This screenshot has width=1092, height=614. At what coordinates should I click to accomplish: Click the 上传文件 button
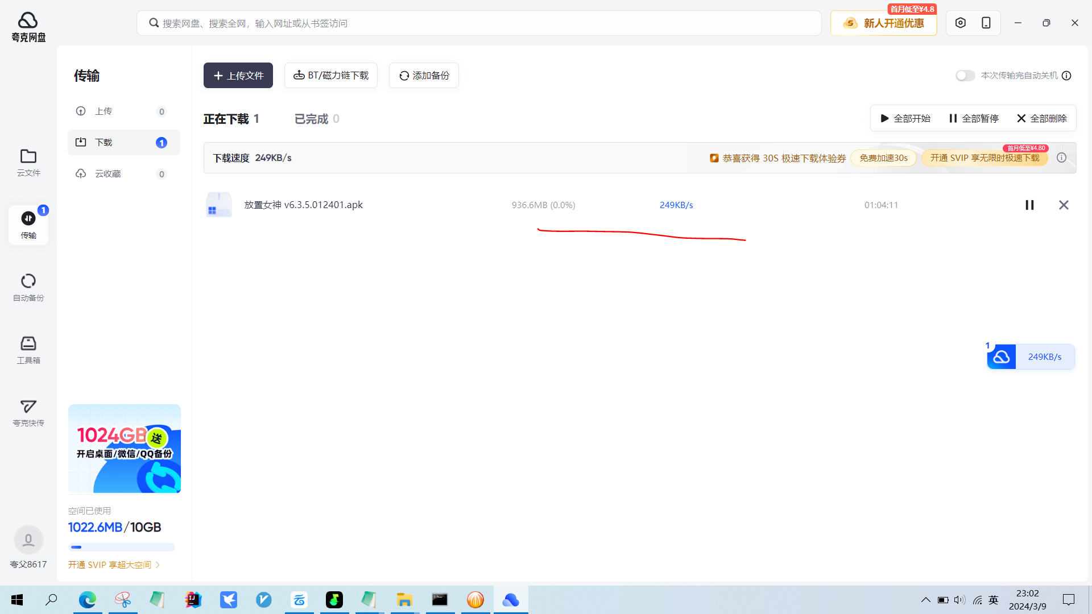click(x=238, y=76)
